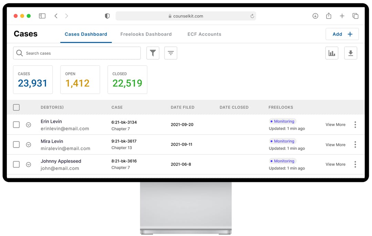Screen dimensions: 372x236
Task: Select the CASES 23,931 card
Action: pyautogui.click(x=33, y=79)
